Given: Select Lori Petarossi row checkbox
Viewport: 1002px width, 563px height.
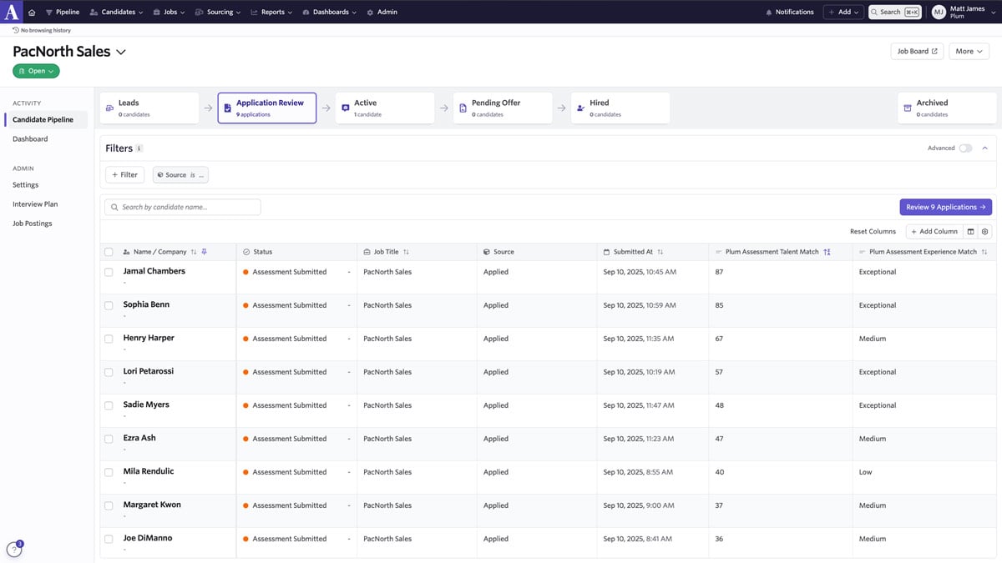Looking at the screenshot, I should click(109, 372).
